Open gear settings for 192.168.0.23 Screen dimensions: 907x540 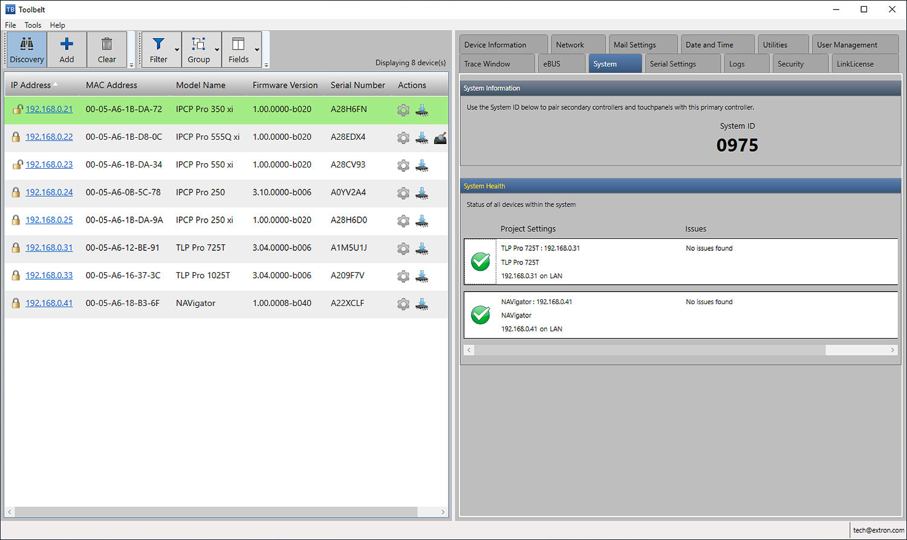point(403,165)
